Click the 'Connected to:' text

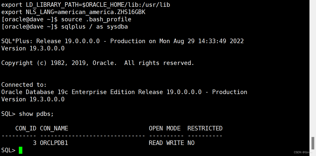point(24,85)
